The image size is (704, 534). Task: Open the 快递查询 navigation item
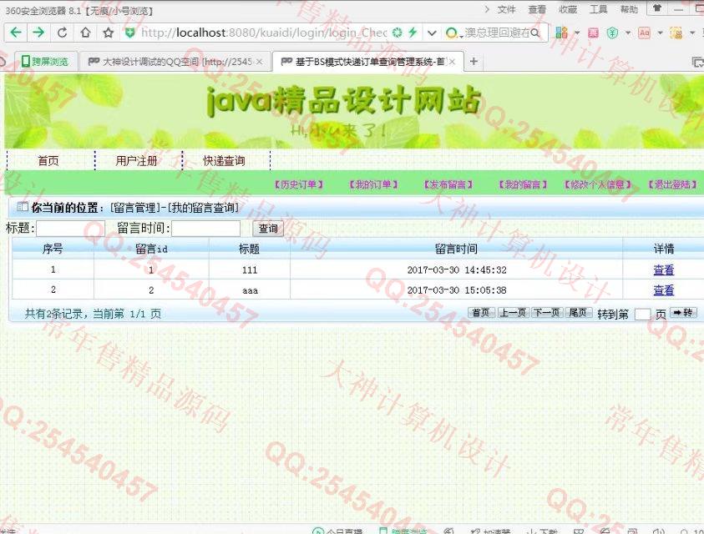224,161
